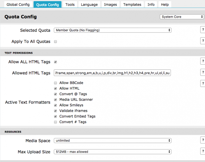Open the Templates tab

132,5
